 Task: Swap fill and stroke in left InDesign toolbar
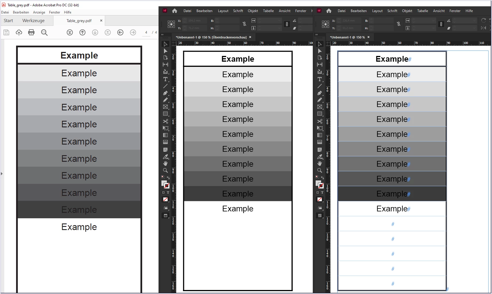pyautogui.click(x=168, y=178)
